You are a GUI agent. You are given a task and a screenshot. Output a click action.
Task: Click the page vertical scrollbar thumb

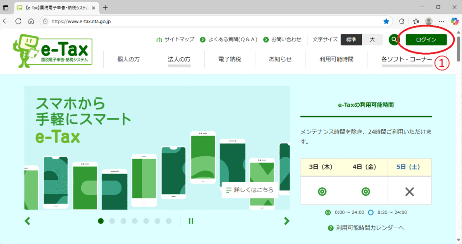tap(458, 48)
